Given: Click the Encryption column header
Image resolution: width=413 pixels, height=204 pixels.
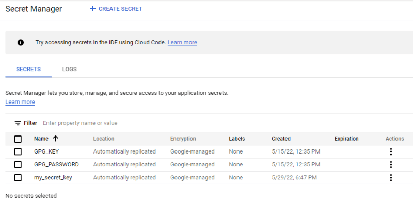Looking at the screenshot, I should tap(183, 139).
